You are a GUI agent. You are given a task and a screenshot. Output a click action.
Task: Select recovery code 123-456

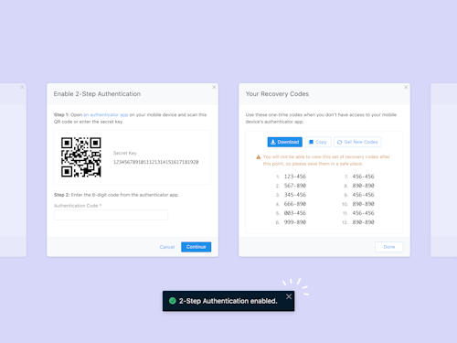click(x=295, y=177)
